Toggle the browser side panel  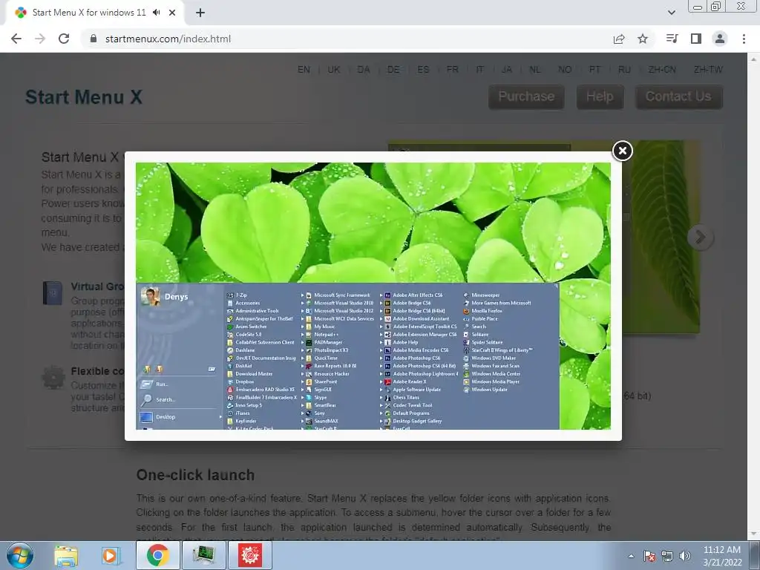[696, 39]
